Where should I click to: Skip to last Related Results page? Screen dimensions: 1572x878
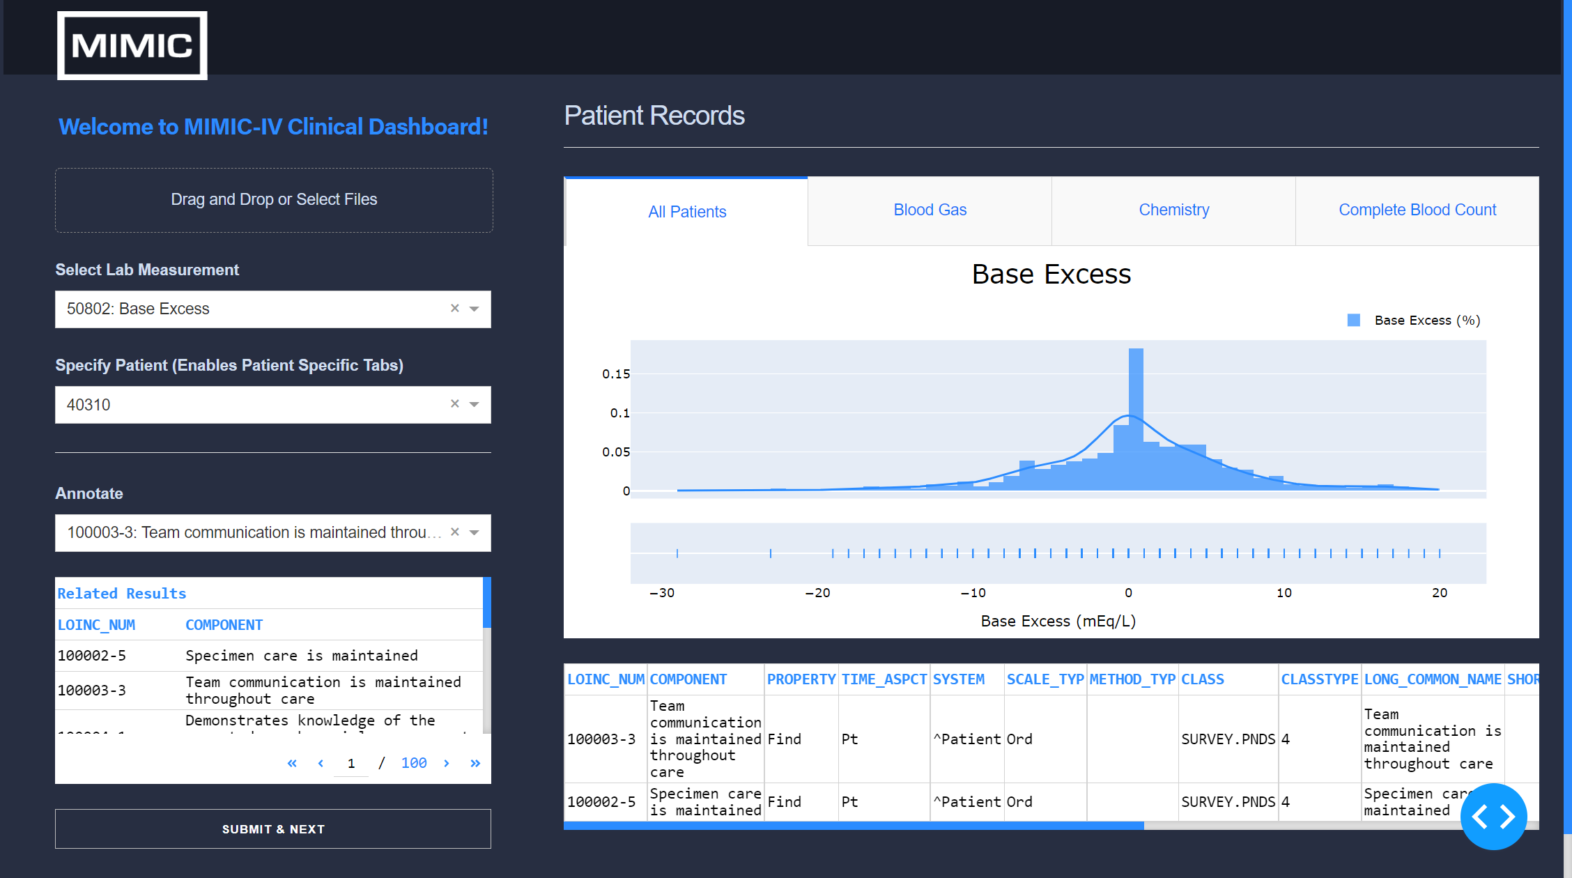(475, 763)
